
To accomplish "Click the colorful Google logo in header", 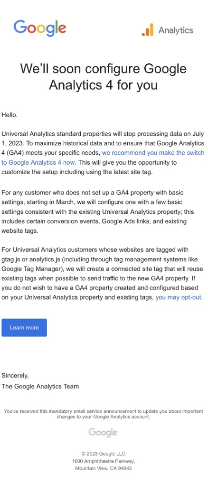I will coord(40,28).
